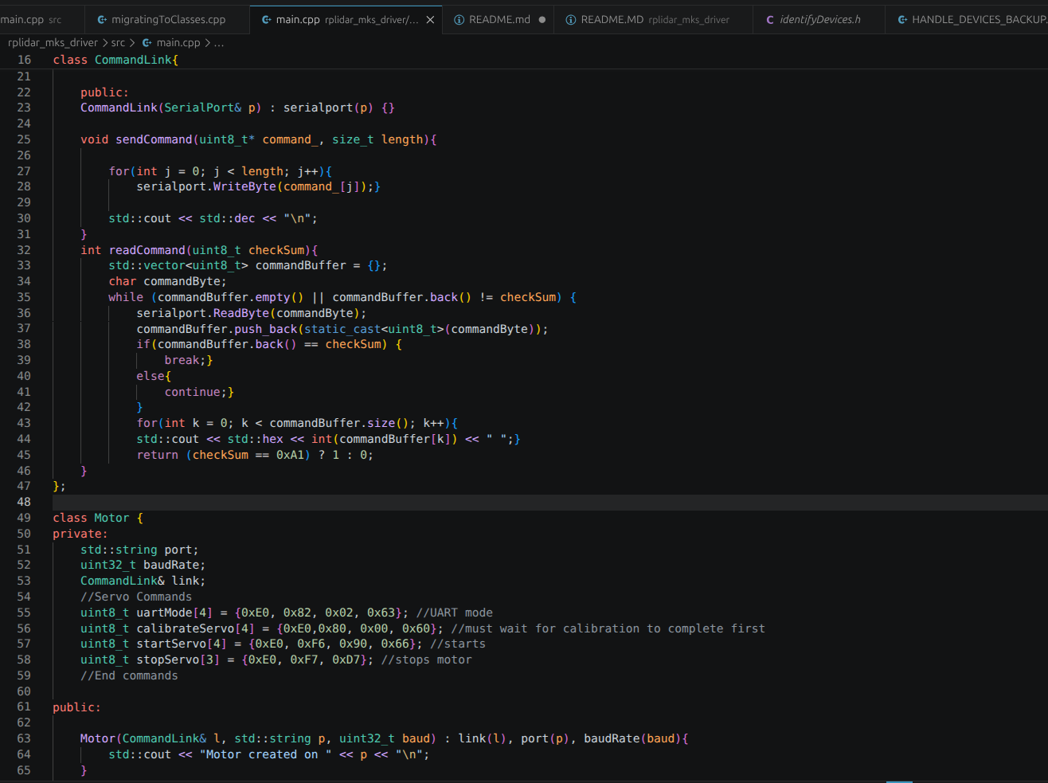Click 'class Motor' declaration name
Viewport: 1048px width, 783px height.
(111, 518)
